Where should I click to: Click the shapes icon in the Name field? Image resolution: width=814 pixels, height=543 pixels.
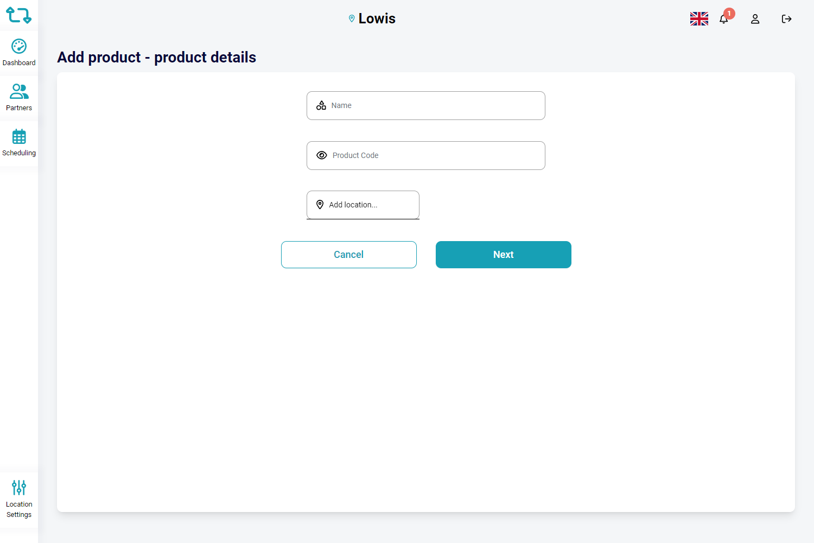pyautogui.click(x=321, y=105)
